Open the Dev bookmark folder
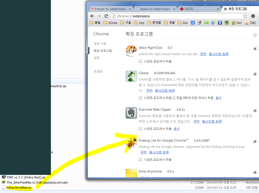This screenshot has width=259, height=193. click(183, 23)
